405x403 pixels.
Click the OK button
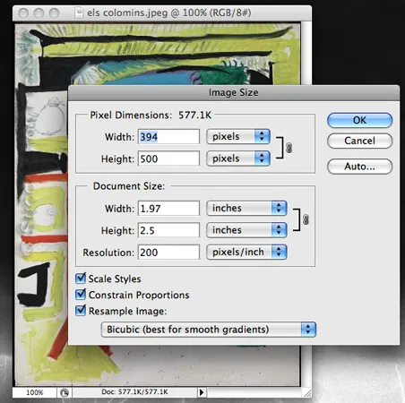[x=359, y=120]
